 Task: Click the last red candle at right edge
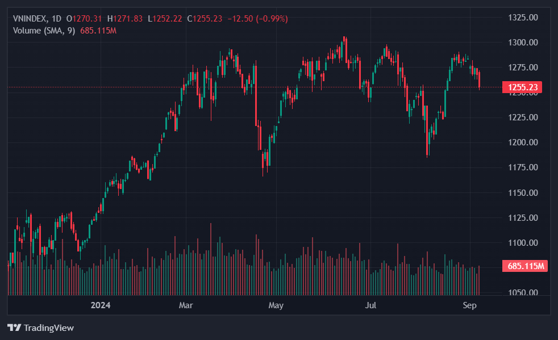pos(480,80)
